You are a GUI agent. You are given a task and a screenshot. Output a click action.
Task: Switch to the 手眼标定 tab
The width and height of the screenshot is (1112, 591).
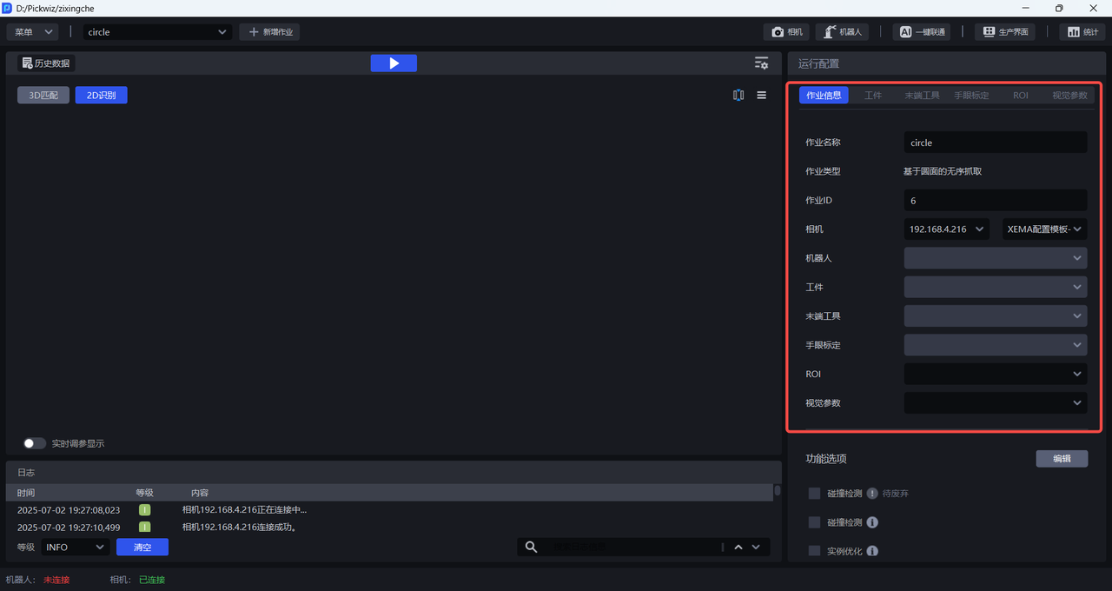pos(971,96)
